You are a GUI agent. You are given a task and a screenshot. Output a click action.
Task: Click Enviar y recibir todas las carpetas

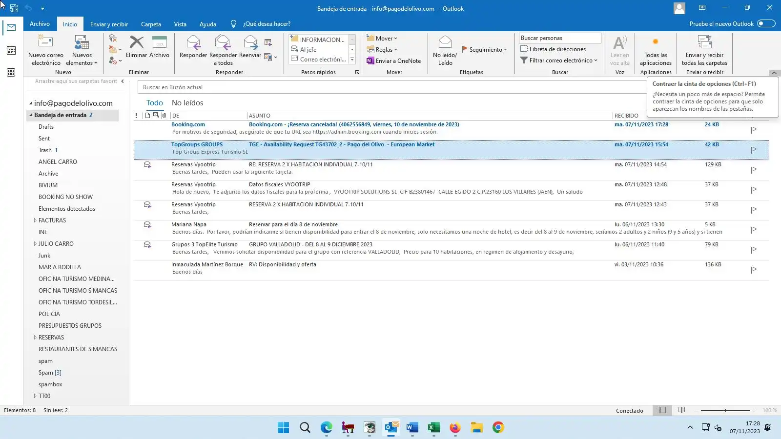click(704, 50)
